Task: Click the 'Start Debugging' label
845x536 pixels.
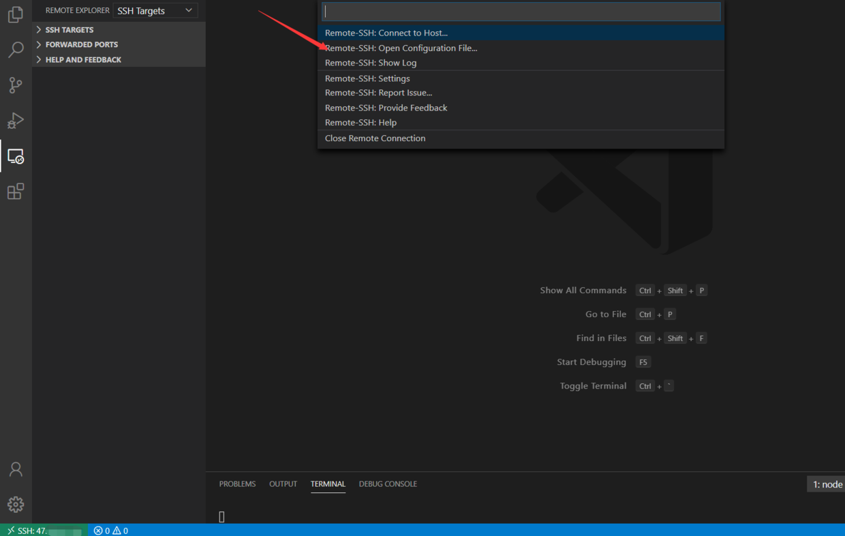Action: pos(591,362)
